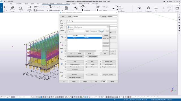Image resolution: width=181 pixels, height=101 pixels.
Task: Click Change number icon
Action: (50, 11)
